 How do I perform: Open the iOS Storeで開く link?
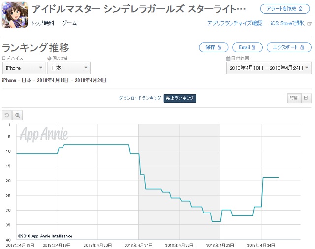[287, 23]
